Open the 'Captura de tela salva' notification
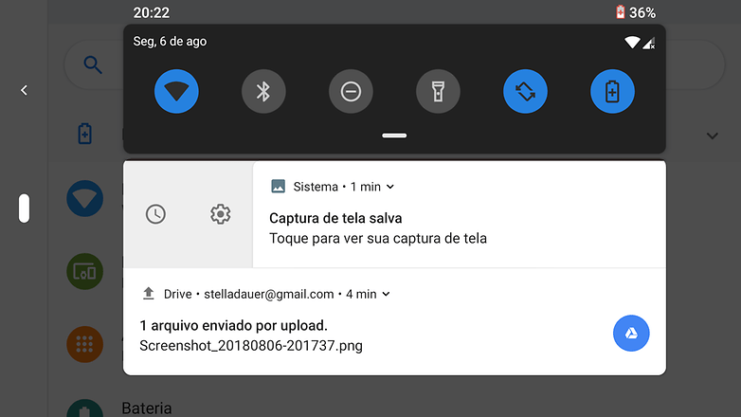The image size is (741, 417). coord(335,218)
